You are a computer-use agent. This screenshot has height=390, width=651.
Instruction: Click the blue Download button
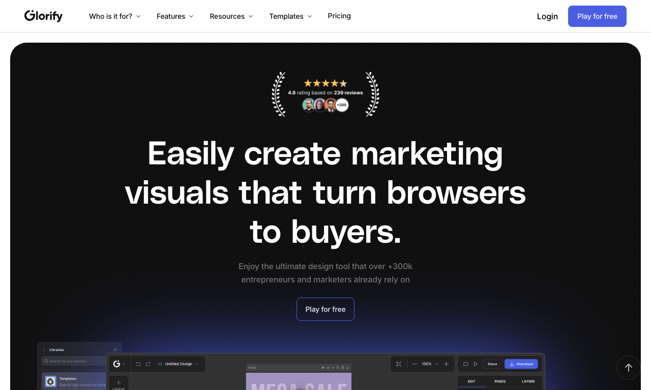click(521, 364)
